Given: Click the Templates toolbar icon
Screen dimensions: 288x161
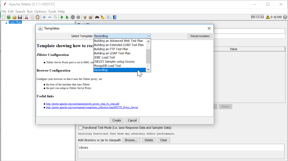Looking at the screenshot, I should tap(9, 17).
